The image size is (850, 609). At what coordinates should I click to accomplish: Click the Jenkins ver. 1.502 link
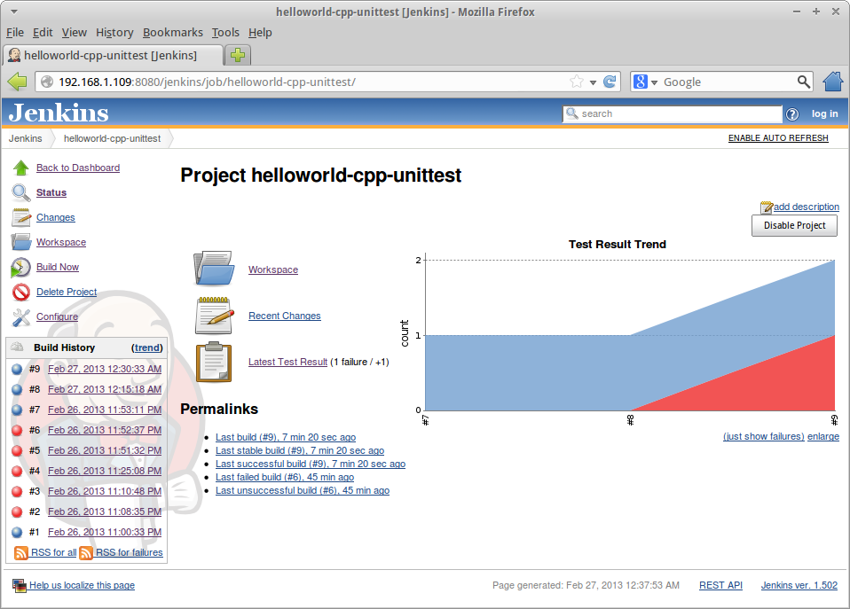(x=799, y=586)
